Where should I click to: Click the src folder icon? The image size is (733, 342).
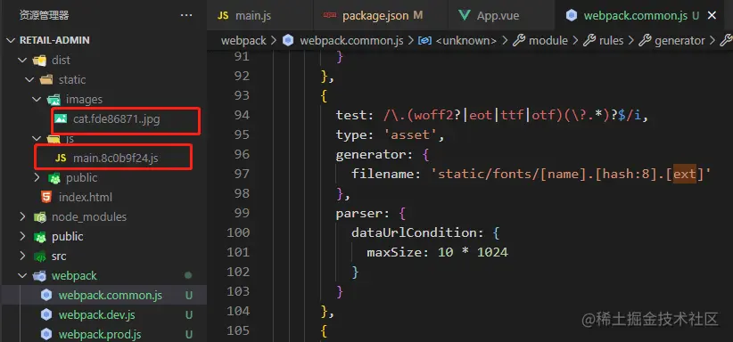tap(39, 256)
